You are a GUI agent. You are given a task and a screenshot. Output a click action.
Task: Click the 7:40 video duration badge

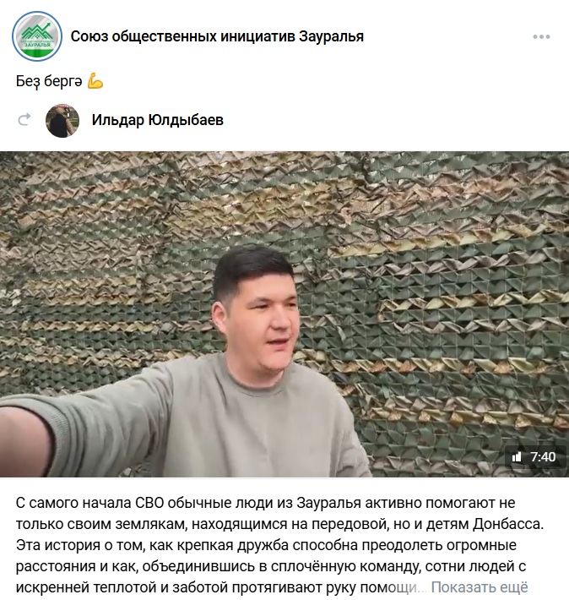click(x=535, y=457)
